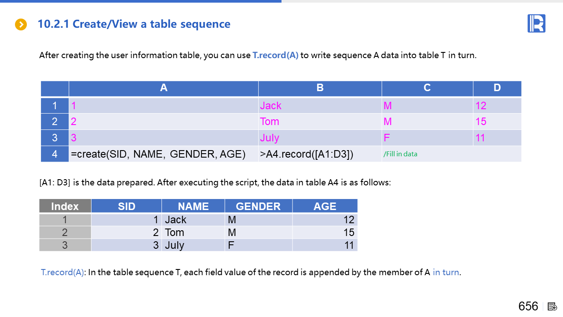The height and width of the screenshot is (317, 563).
Task: Click the slide title 10.2.1 Create/View a table sequence
Action: point(134,24)
